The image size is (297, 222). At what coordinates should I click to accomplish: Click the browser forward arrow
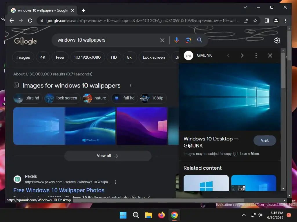coord(21,21)
